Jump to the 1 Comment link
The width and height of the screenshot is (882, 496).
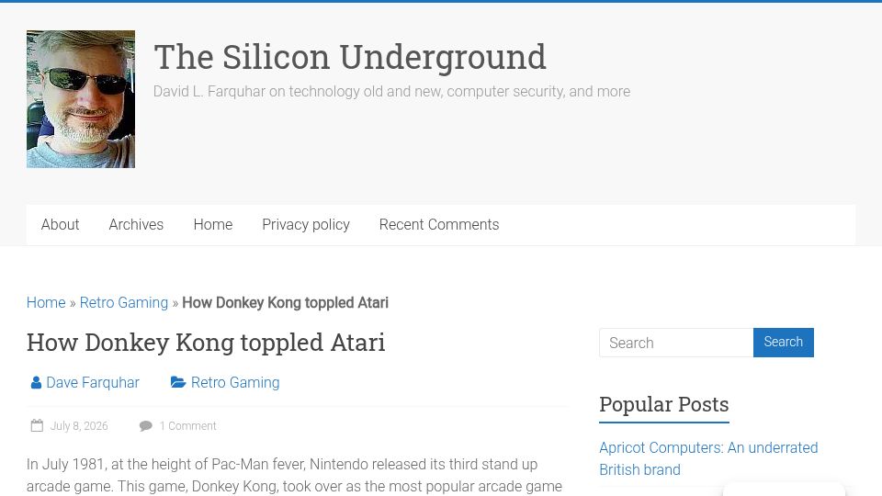coord(187,425)
